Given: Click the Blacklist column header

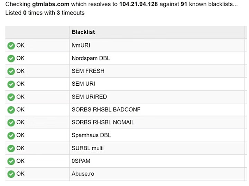Looking at the screenshot, I should coord(83,32).
